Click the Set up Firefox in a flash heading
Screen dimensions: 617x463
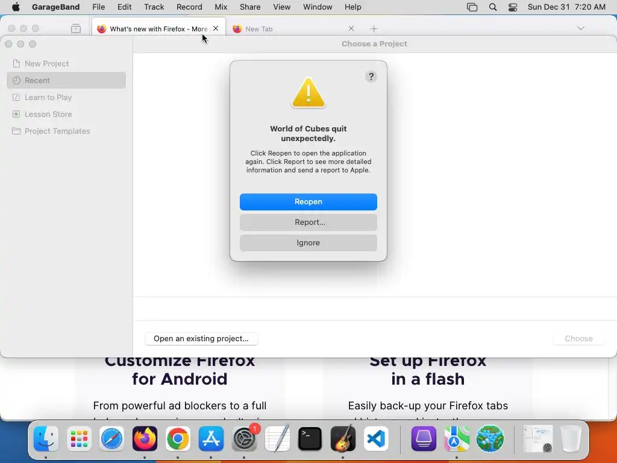[428, 370]
